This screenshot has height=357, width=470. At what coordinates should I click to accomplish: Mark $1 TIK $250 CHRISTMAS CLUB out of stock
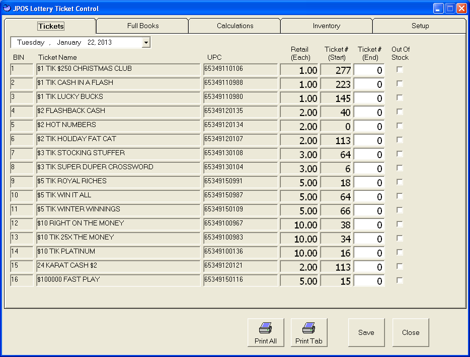pyautogui.click(x=400, y=69)
